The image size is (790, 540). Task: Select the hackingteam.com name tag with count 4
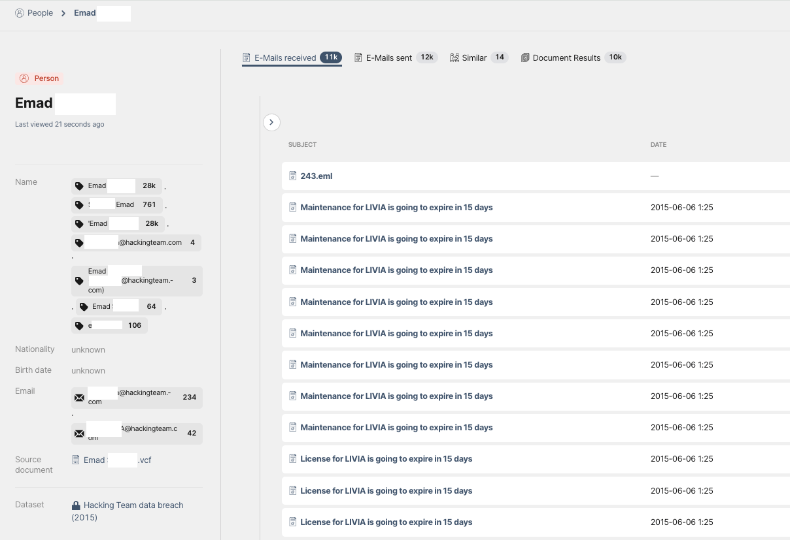click(x=136, y=243)
